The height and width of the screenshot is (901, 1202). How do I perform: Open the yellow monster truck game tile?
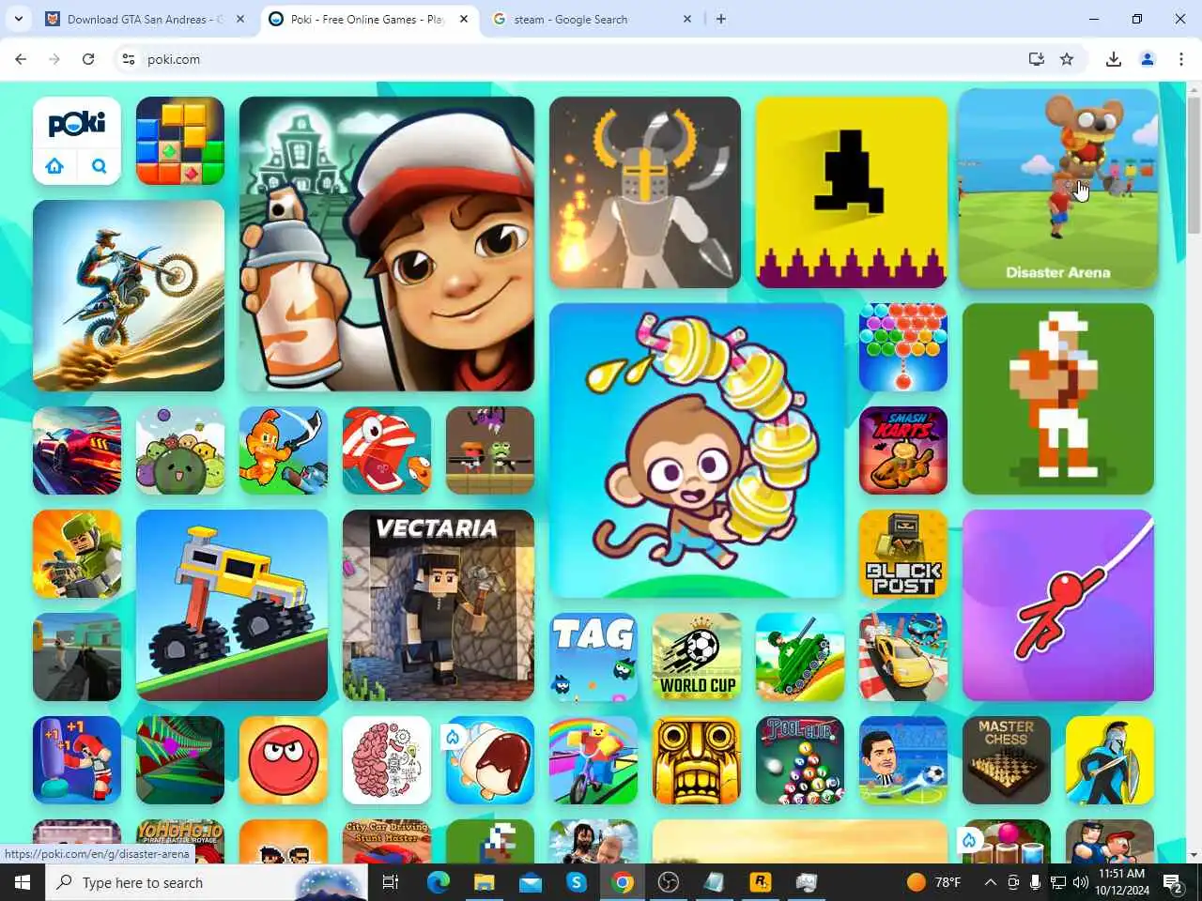[232, 605]
